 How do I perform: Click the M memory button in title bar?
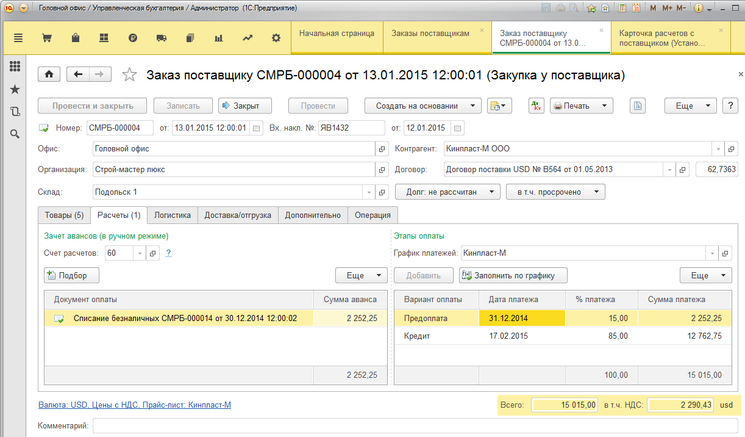(654, 9)
